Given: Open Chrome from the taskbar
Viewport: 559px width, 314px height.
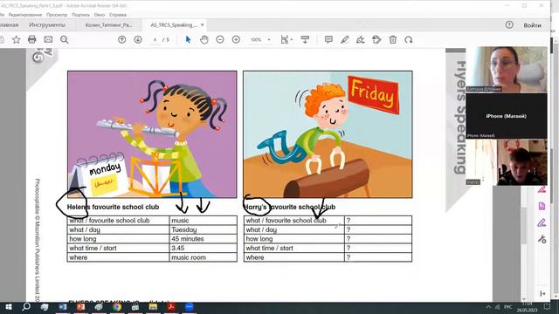Looking at the screenshot, I should pyautogui.click(x=117, y=307).
